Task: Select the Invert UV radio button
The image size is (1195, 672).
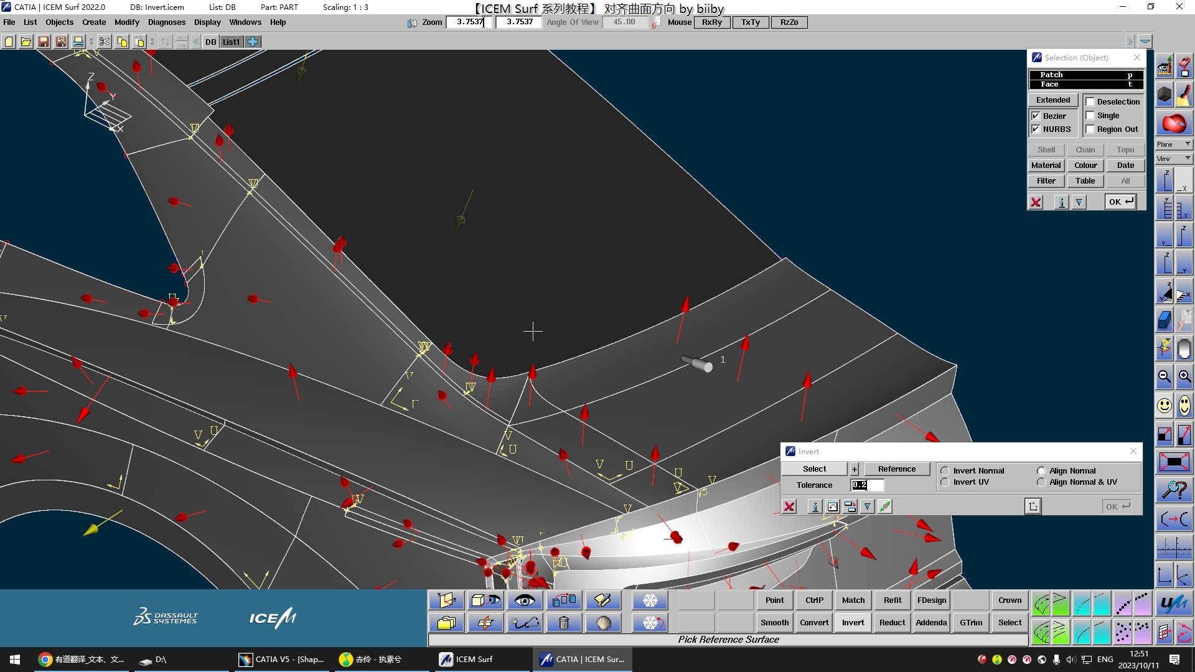Action: pyautogui.click(x=945, y=482)
